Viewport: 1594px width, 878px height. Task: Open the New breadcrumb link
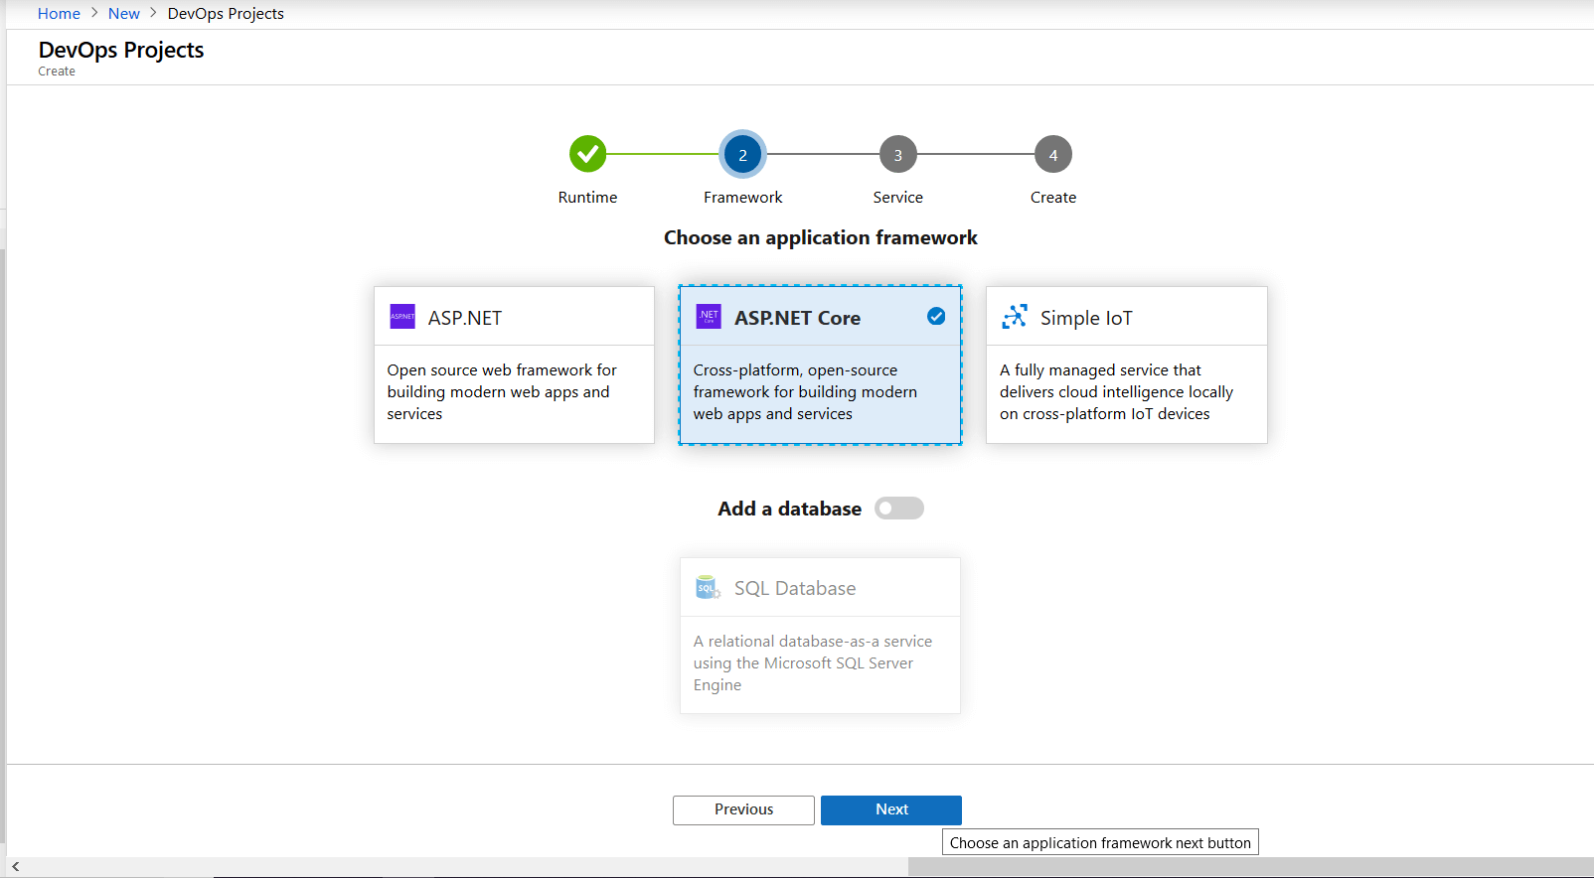point(124,14)
